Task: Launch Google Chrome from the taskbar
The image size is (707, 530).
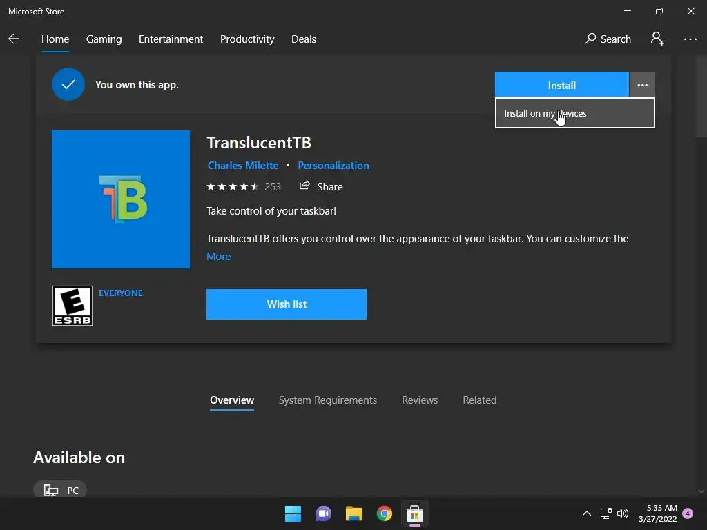Action: pos(384,513)
